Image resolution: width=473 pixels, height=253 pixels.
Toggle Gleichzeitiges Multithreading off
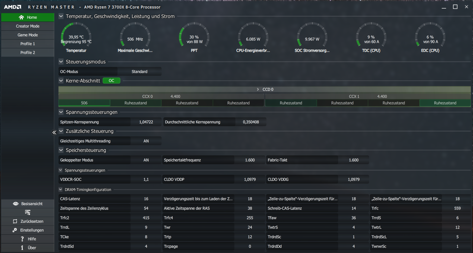[x=146, y=141]
